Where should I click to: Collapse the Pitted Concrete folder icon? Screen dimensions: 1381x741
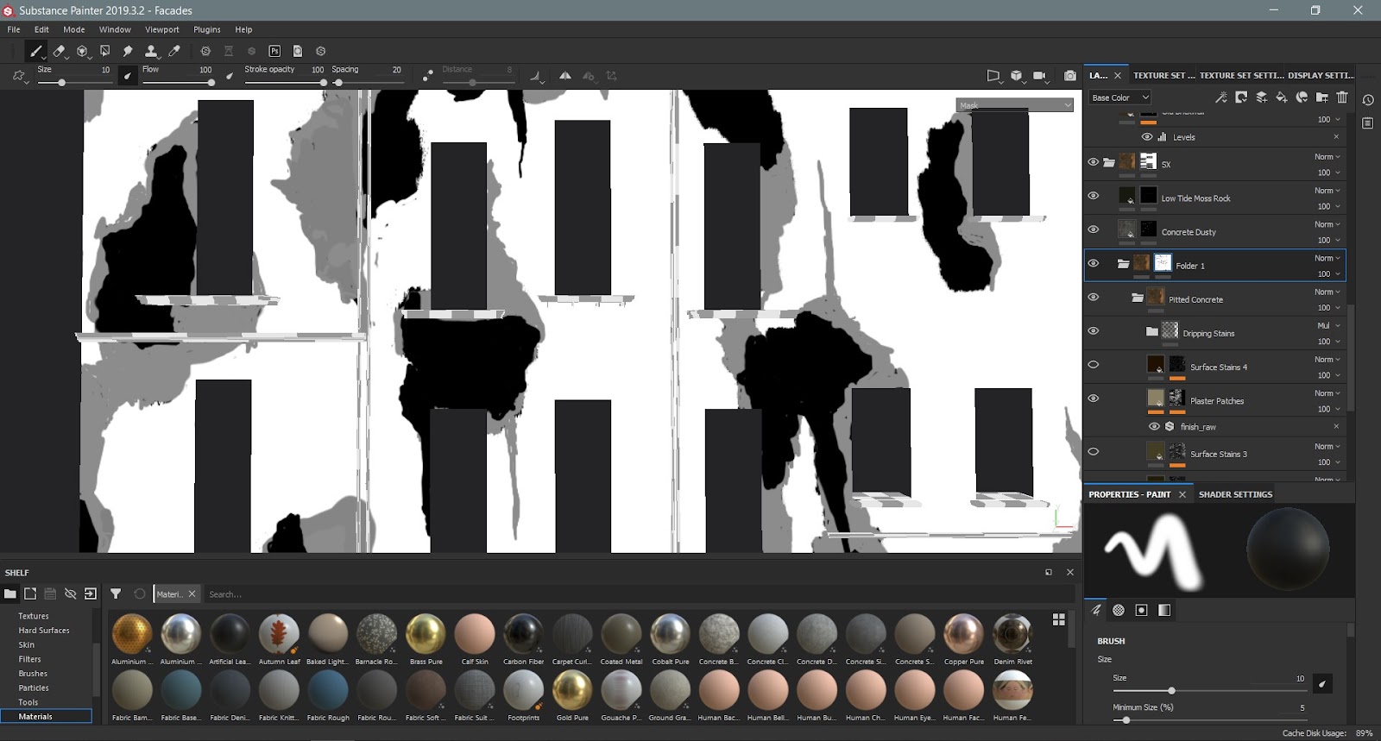[x=1138, y=298]
